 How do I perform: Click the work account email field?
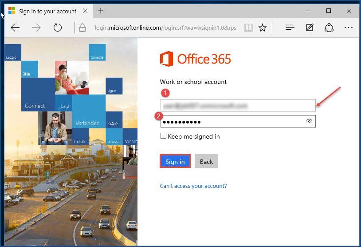238,105
